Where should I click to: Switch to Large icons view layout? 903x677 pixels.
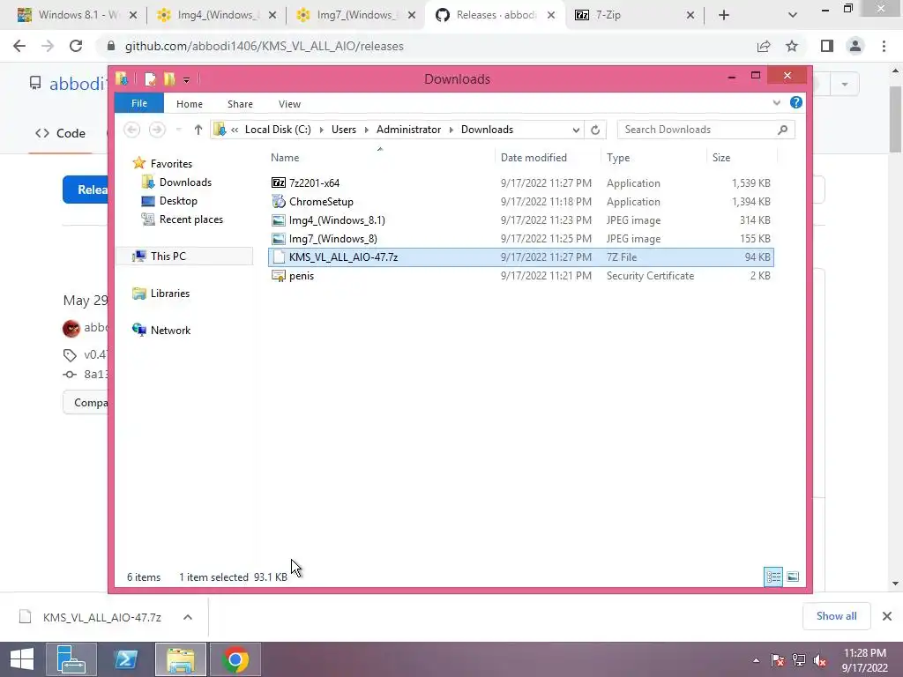point(793,577)
